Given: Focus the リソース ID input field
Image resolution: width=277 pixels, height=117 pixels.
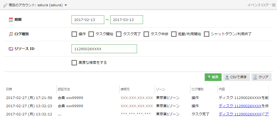Looking at the screenshot, I should point(104,49).
